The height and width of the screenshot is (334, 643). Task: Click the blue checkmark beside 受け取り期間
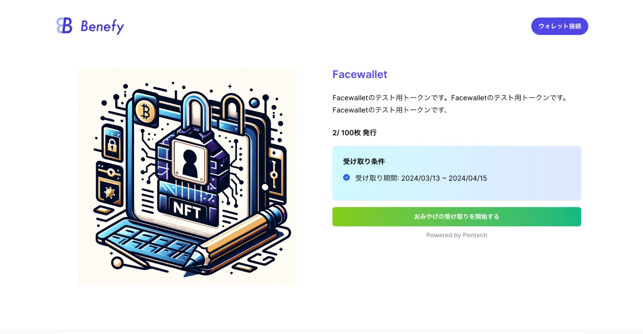pos(346,178)
